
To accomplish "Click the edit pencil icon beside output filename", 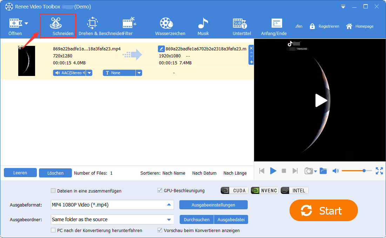I will pos(161,49).
